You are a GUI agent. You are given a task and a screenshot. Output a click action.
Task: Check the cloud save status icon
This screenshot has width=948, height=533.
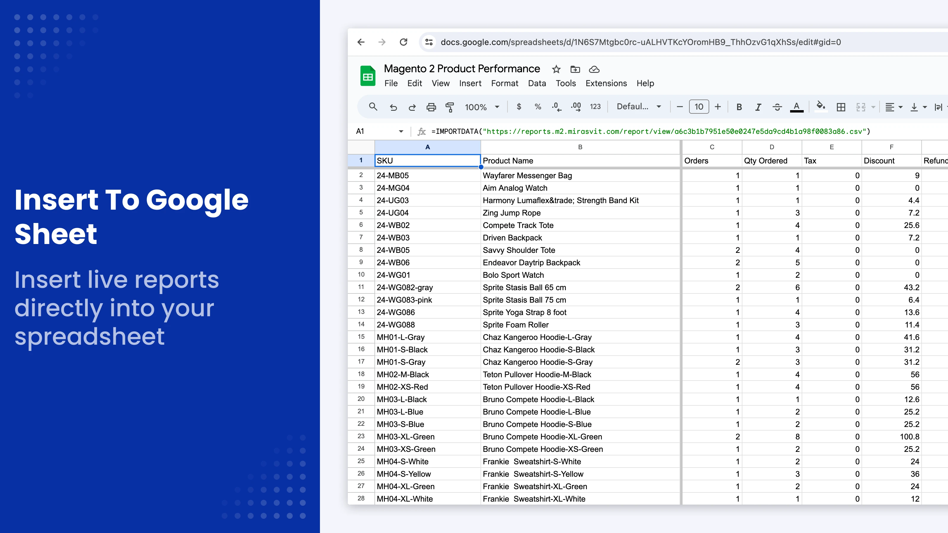[x=594, y=69]
